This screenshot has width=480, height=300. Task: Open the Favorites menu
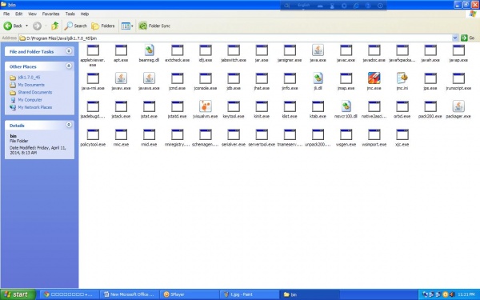pos(51,14)
